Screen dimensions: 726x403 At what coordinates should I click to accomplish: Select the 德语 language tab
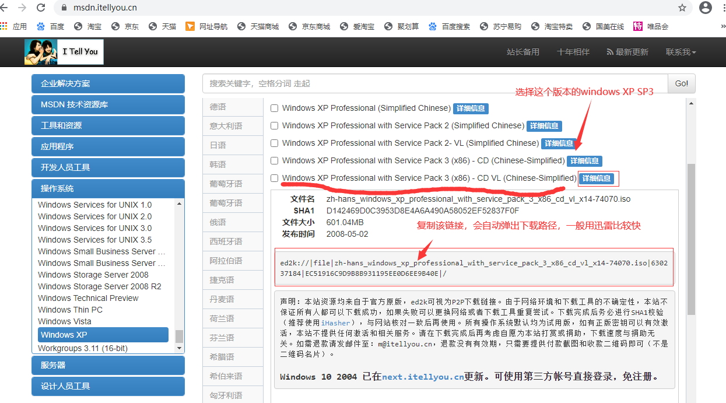coord(233,107)
